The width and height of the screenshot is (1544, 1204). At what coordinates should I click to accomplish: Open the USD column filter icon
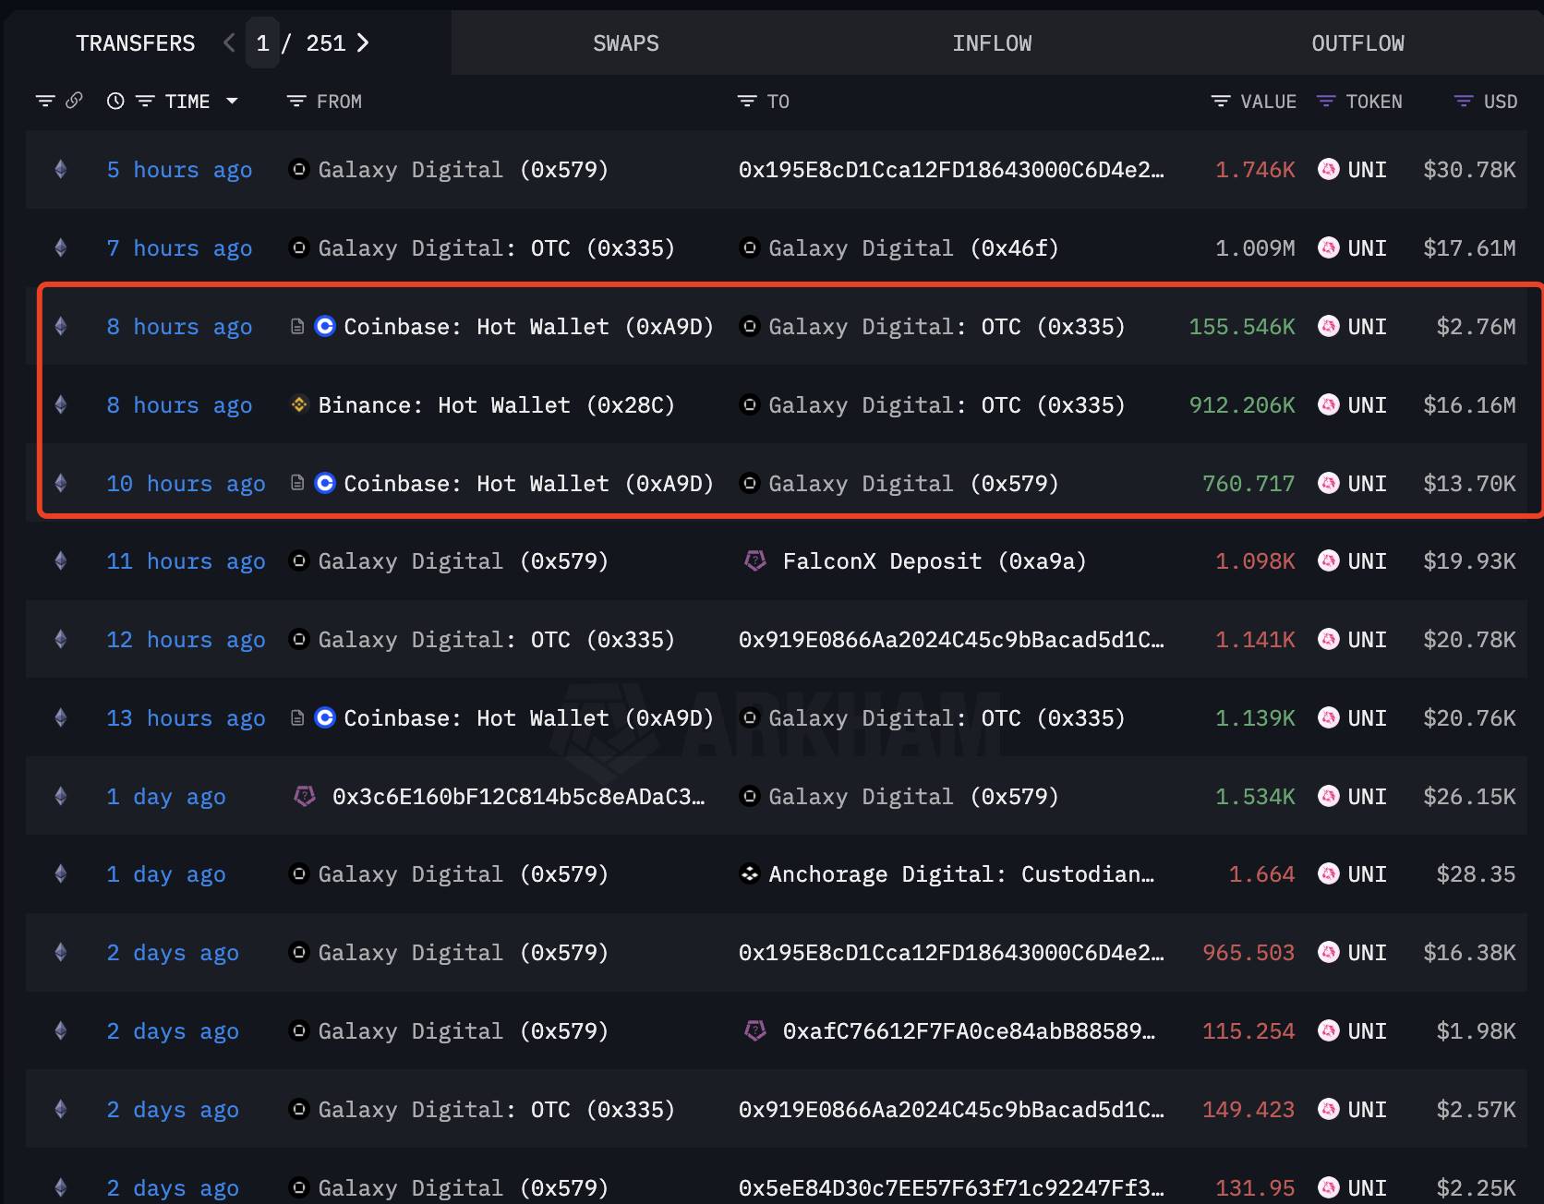[x=1463, y=102]
